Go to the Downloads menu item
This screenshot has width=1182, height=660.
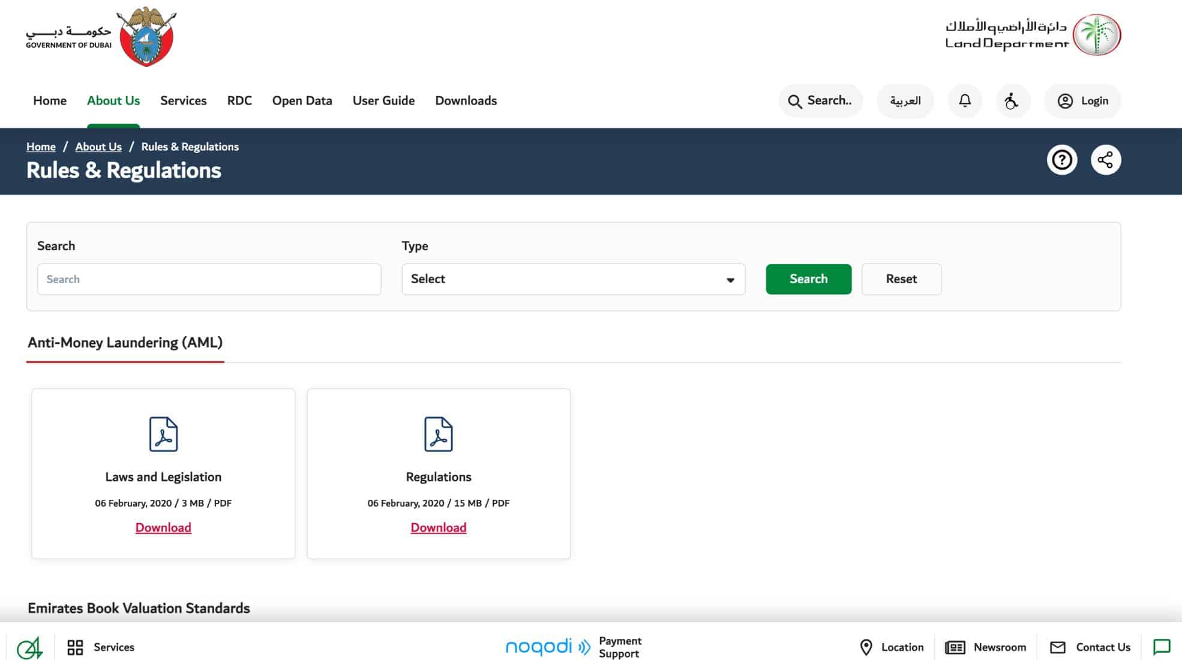(466, 101)
